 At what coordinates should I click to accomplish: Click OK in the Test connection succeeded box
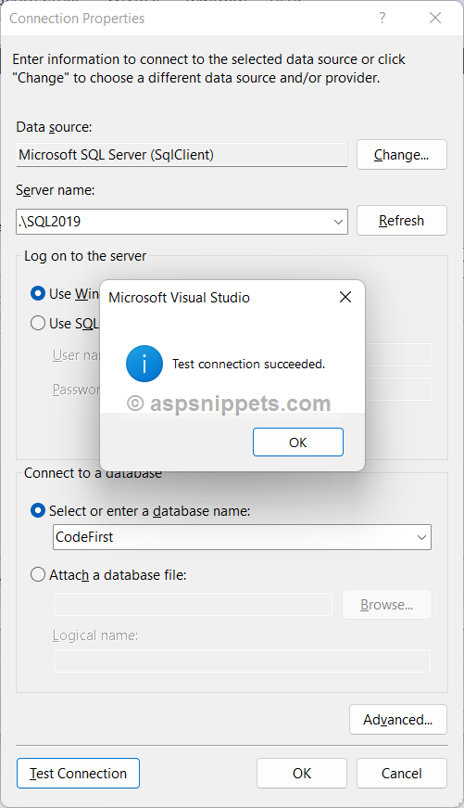click(x=298, y=442)
